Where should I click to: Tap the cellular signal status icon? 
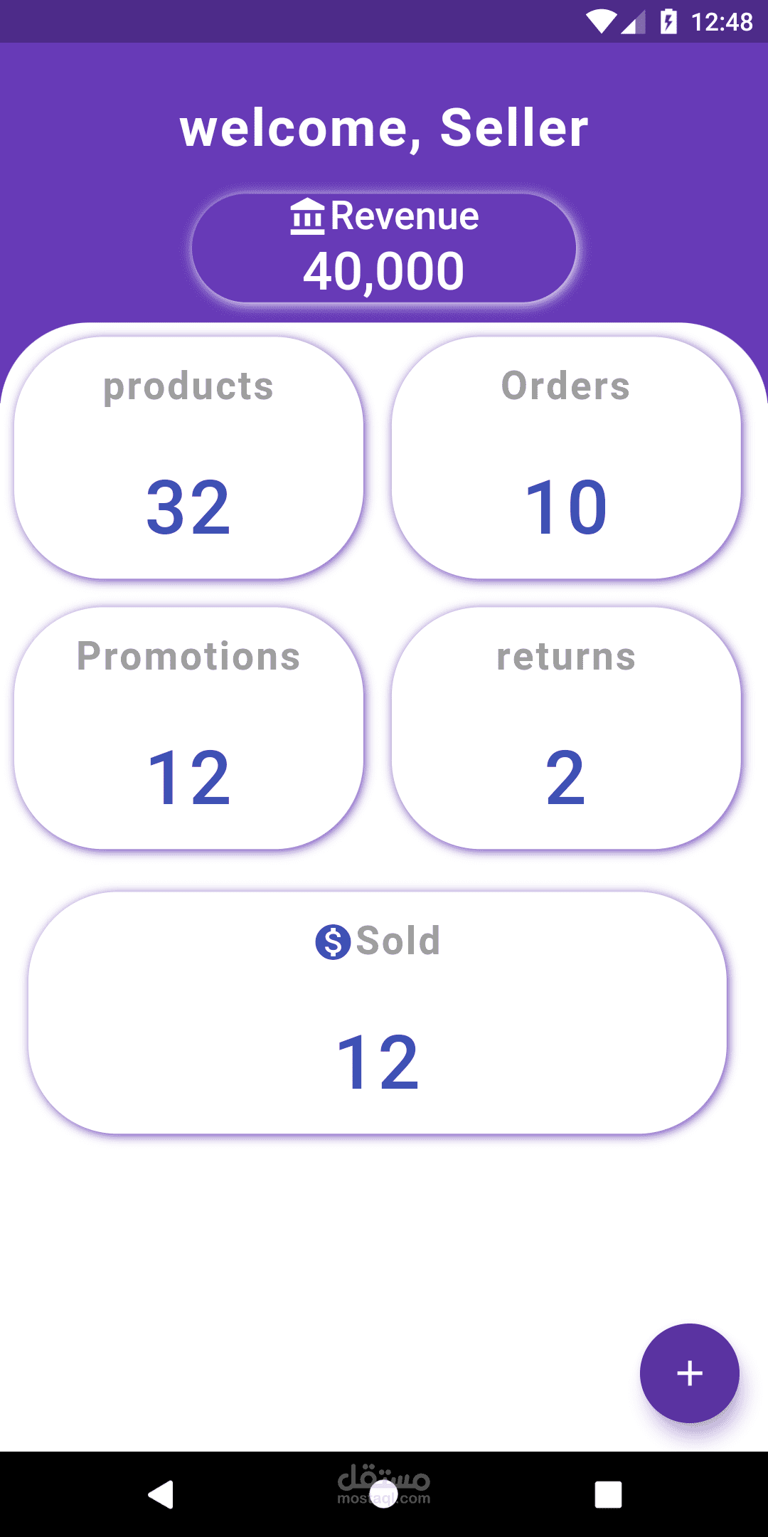(633, 21)
